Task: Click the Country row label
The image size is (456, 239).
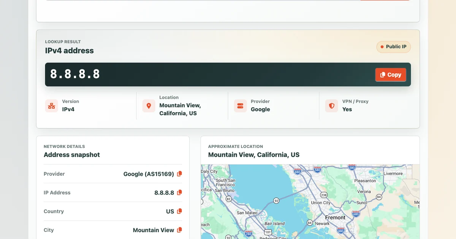Action: [54, 211]
